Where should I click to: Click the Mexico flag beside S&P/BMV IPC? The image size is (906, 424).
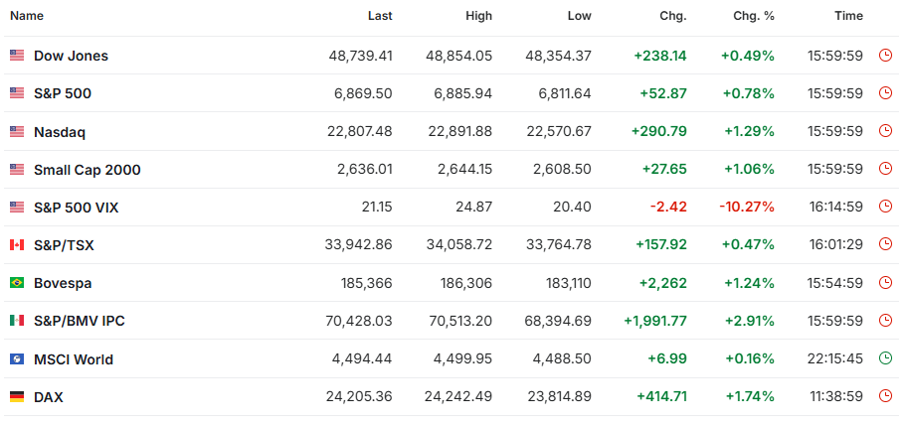click(17, 321)
